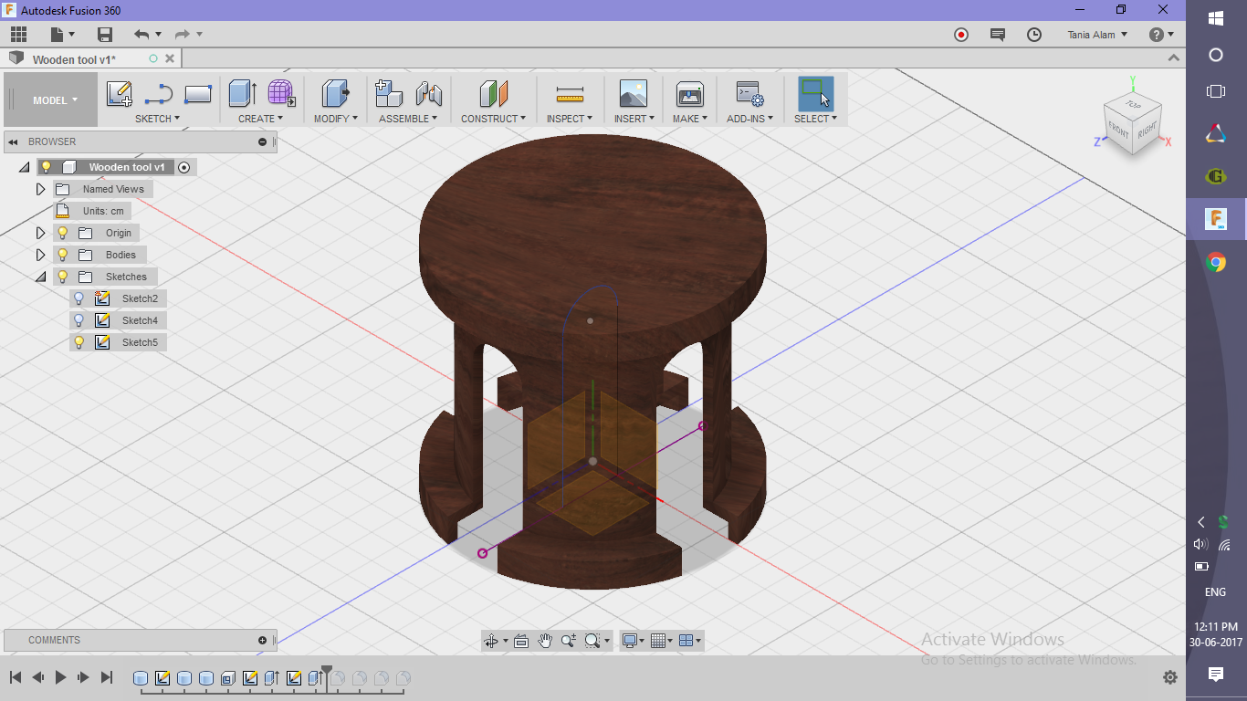Image resolution: width=1247 pixels, height=701 pixels.
Task: Click the 3D Print make icon
Action: point(689,93)
